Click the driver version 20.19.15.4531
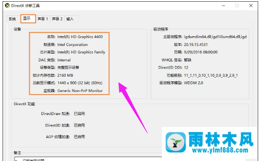This screenshot has height=161, width=259. tap(196, 45)
